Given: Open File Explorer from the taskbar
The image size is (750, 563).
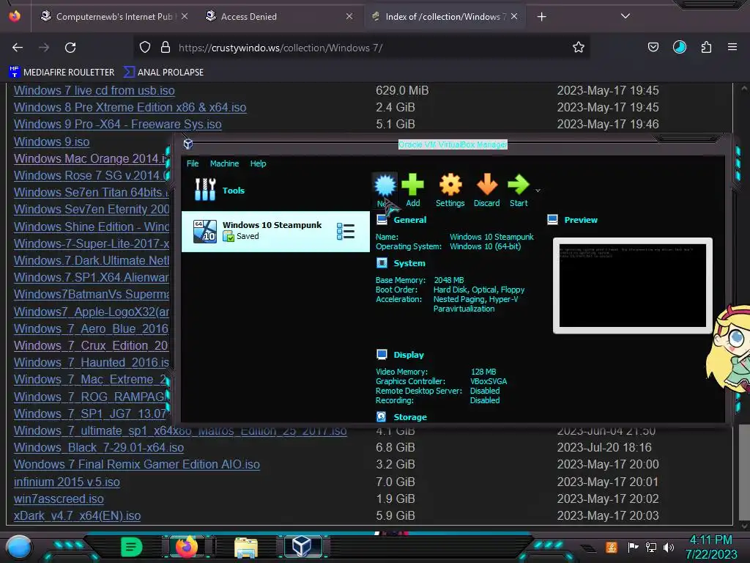Looking at the screenshot, I should click(x=246, y=548).
